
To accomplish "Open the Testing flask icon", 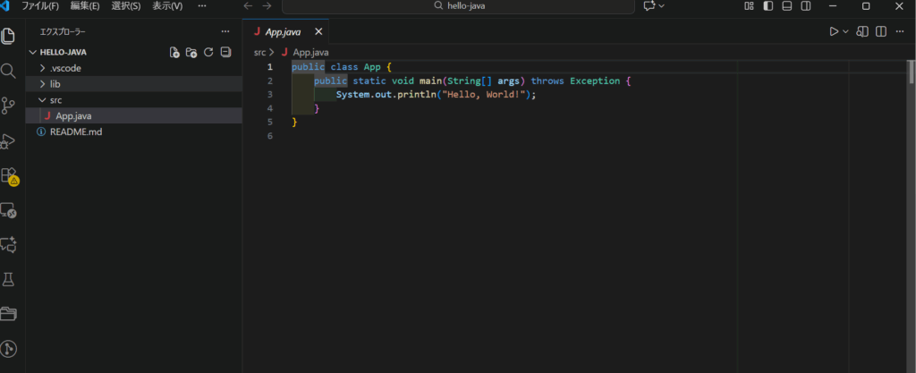I will tap(9, 279).
